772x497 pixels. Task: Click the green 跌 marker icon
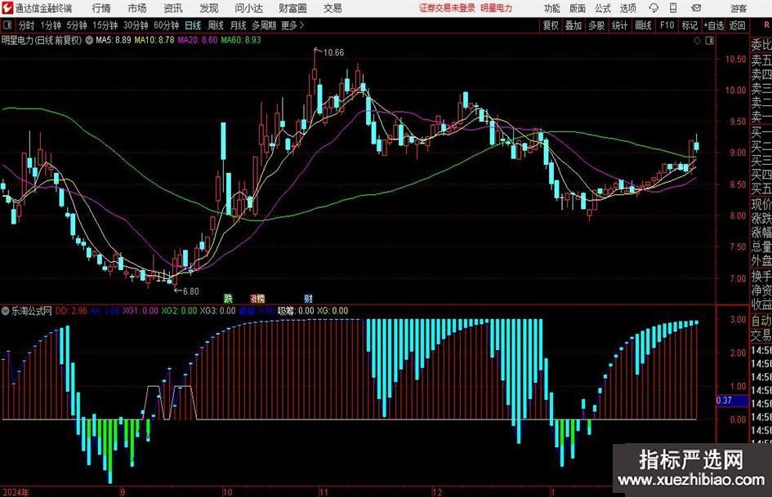click(228, 298)
